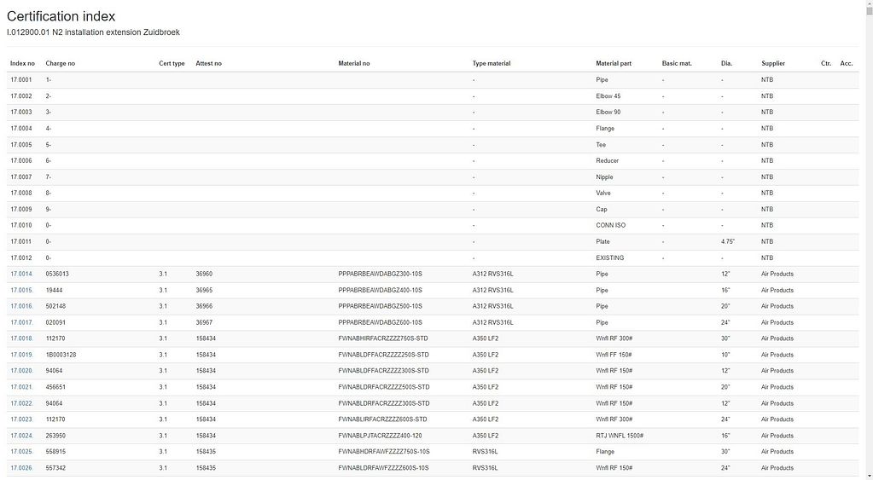Open index link 17.0015
This screenshot has height=480, width=873.
(21, 290)
